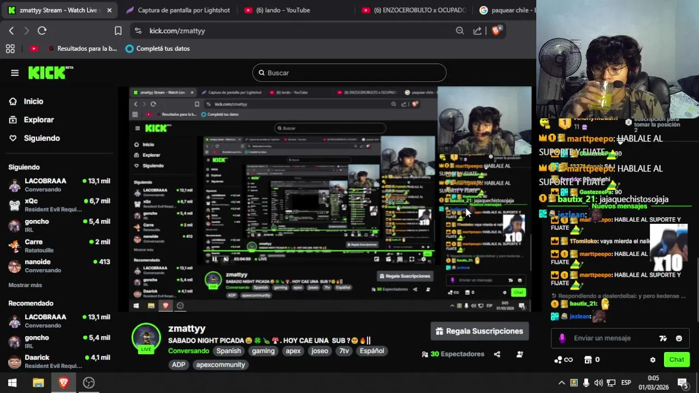
Task: Open the OBS Studio taskbar icon
Action: point(88,383)
